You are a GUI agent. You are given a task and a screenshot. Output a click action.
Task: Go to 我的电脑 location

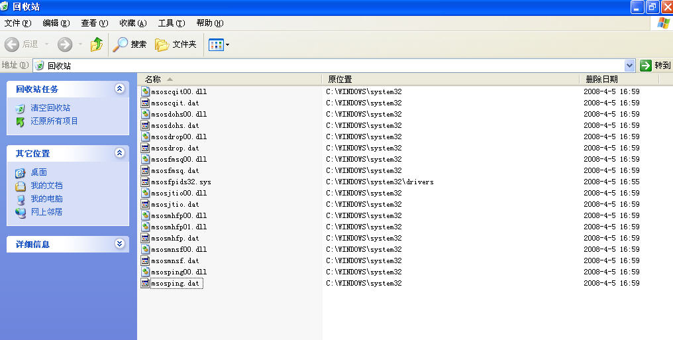click(46, 199)
